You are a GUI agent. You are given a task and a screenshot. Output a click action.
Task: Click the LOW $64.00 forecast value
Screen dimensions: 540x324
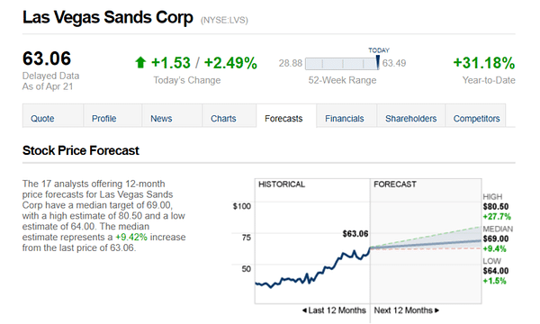coord(496,271)
